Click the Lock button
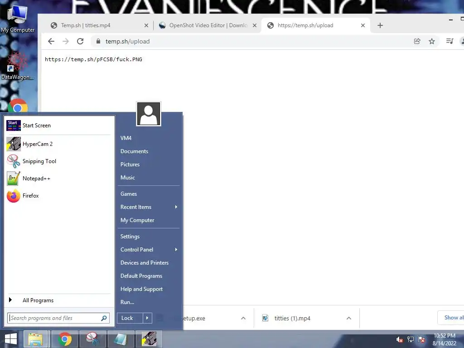 (130, 318)
